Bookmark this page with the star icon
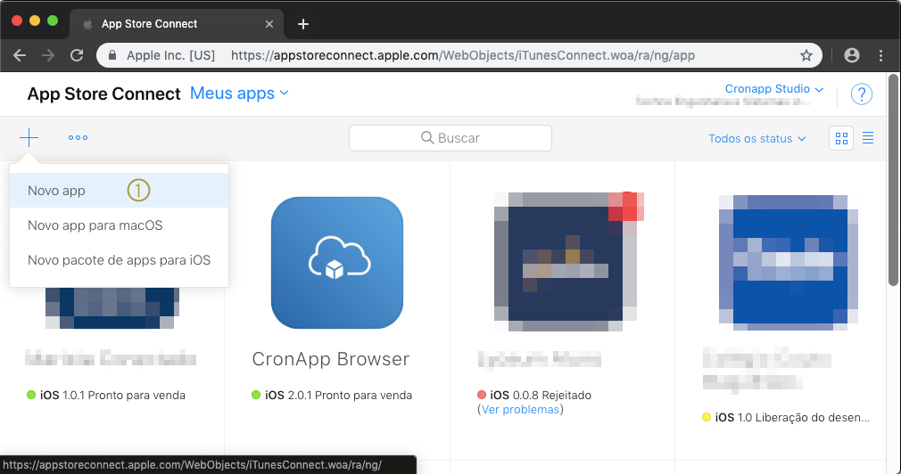Image resolution: width=901 pixels, height=474 pixels. point(806,55)
